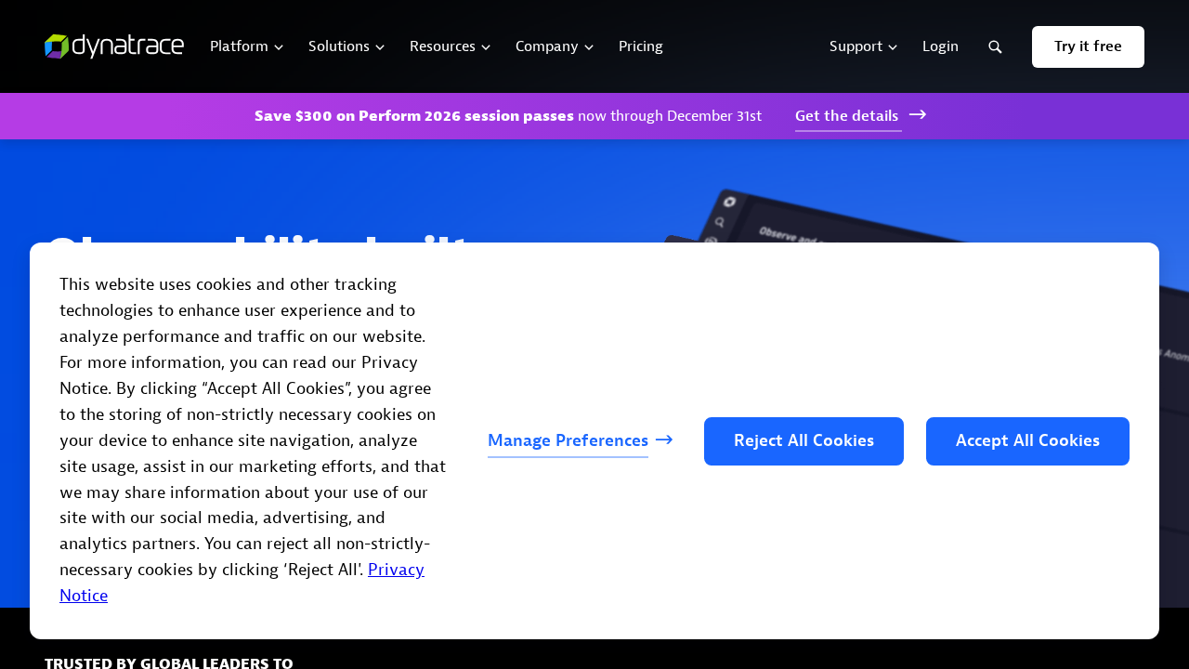The height and width of the screenshot is (669, 1189).
Task: Click Get the details on Perform 2026 banner
Action: pyautogui.click(x=847, y=113)
